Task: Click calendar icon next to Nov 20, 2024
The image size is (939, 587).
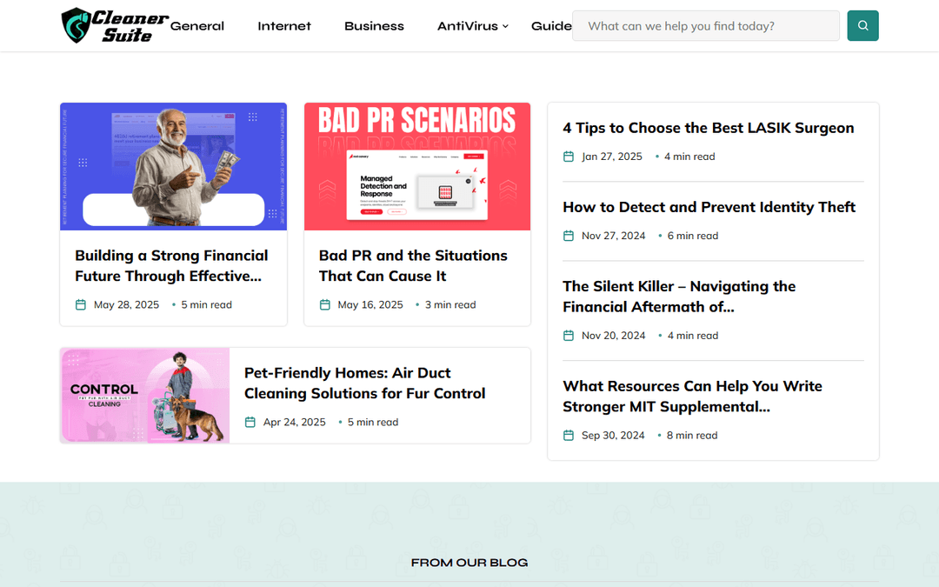Action: [569, 336]
